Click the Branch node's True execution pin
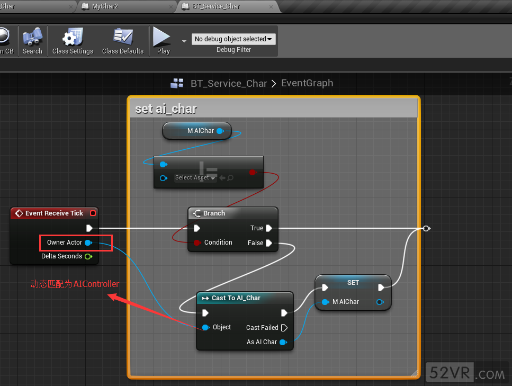 (269, 228)
